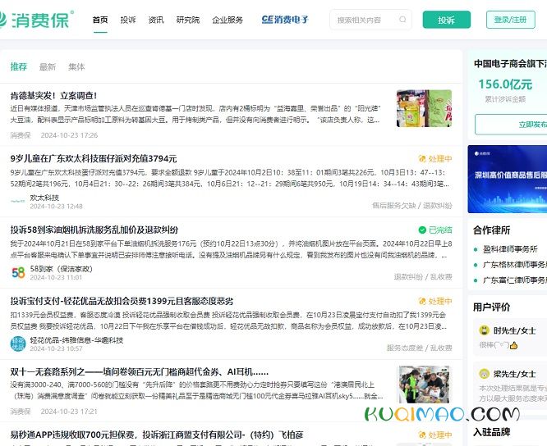The width and height of the screenshot is (547, 446).
Task: Click the 服务态度差 / 乱收费 tags
Action: tap(420, 348)
